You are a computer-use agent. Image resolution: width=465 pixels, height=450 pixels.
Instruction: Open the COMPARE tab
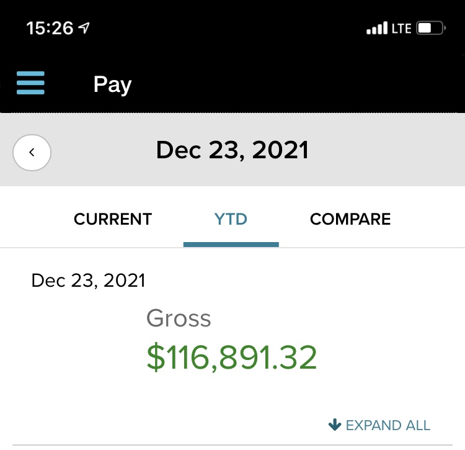(350, 219)
